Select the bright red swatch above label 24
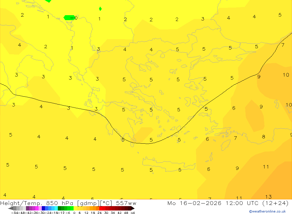This screenshot has height=214, width=292. 101,208
